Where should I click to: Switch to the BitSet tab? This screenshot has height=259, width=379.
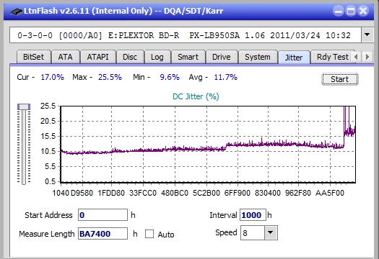pos(34,57)
